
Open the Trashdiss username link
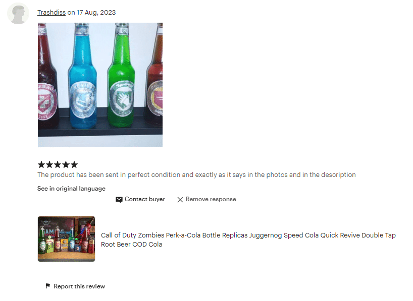pyautogui.click(x=51, y=13)
